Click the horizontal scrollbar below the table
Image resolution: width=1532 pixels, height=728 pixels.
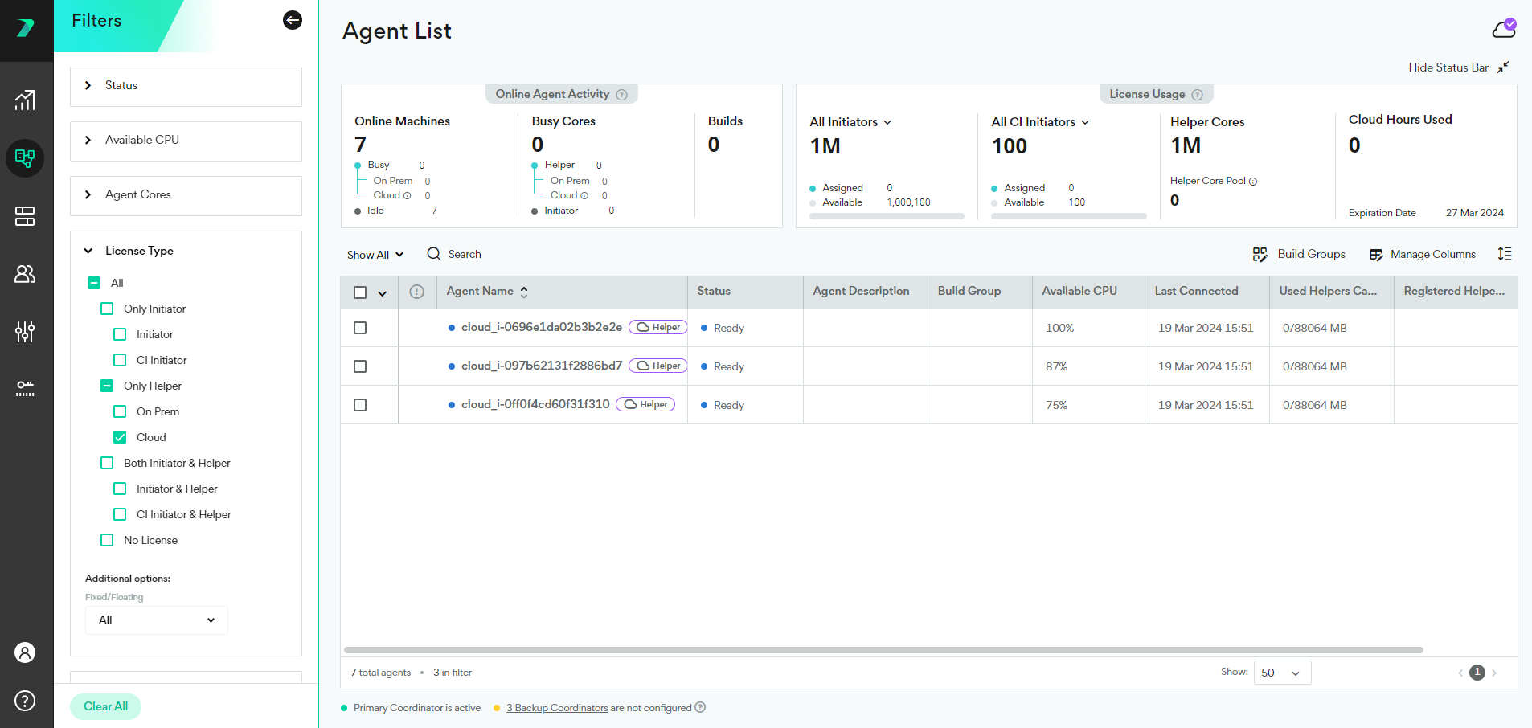tap(883, 650)
